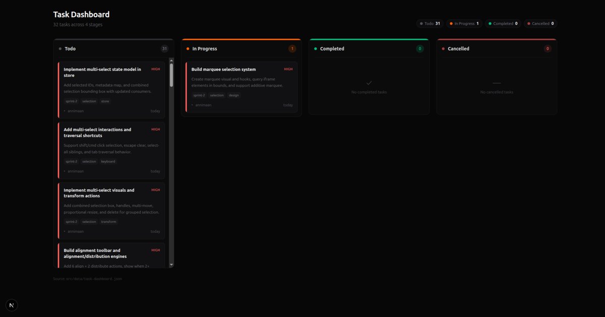Select the Cancelled 0 status pill

coord(540,24)
